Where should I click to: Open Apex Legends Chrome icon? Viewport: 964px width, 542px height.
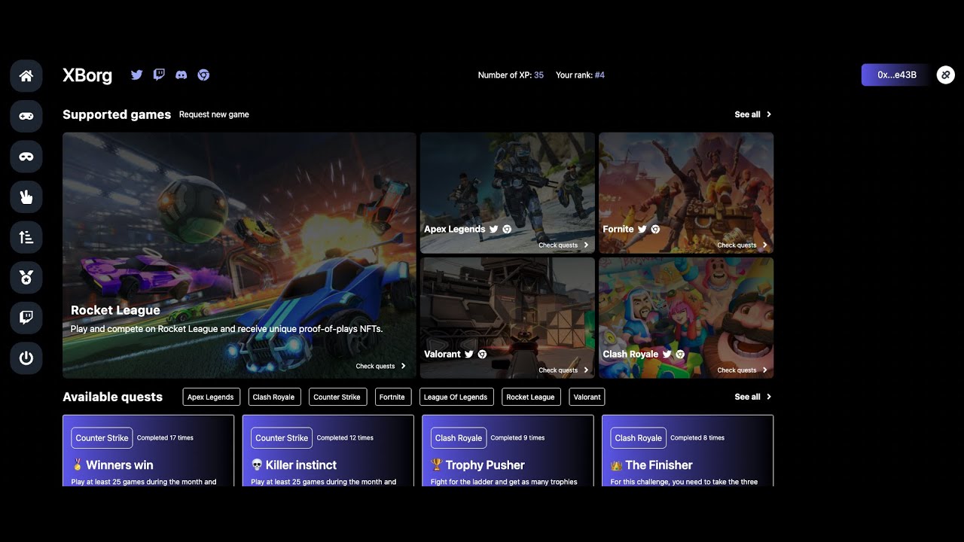[x=507, y=229]
